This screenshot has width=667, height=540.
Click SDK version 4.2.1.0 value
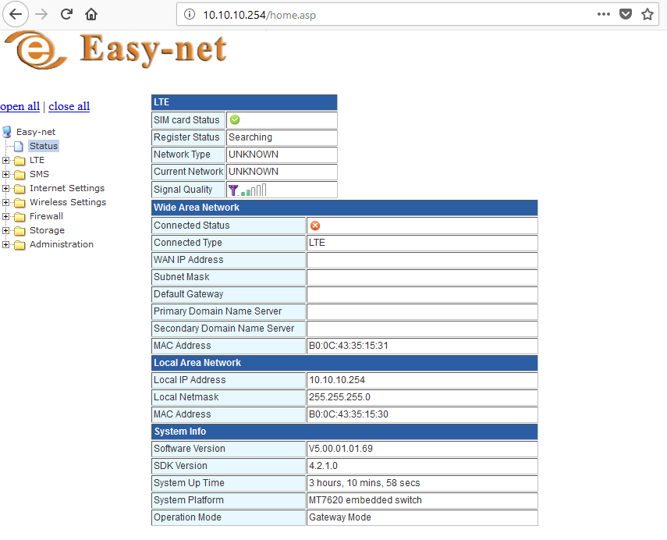tap(323, 466)
